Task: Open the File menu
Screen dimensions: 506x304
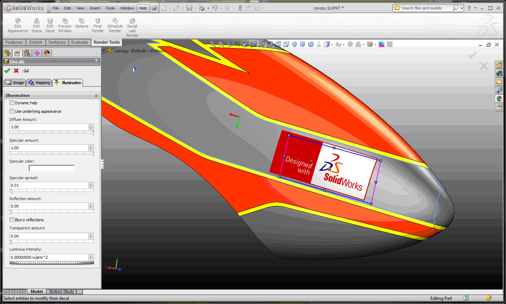Action: [x=56, y=8]
